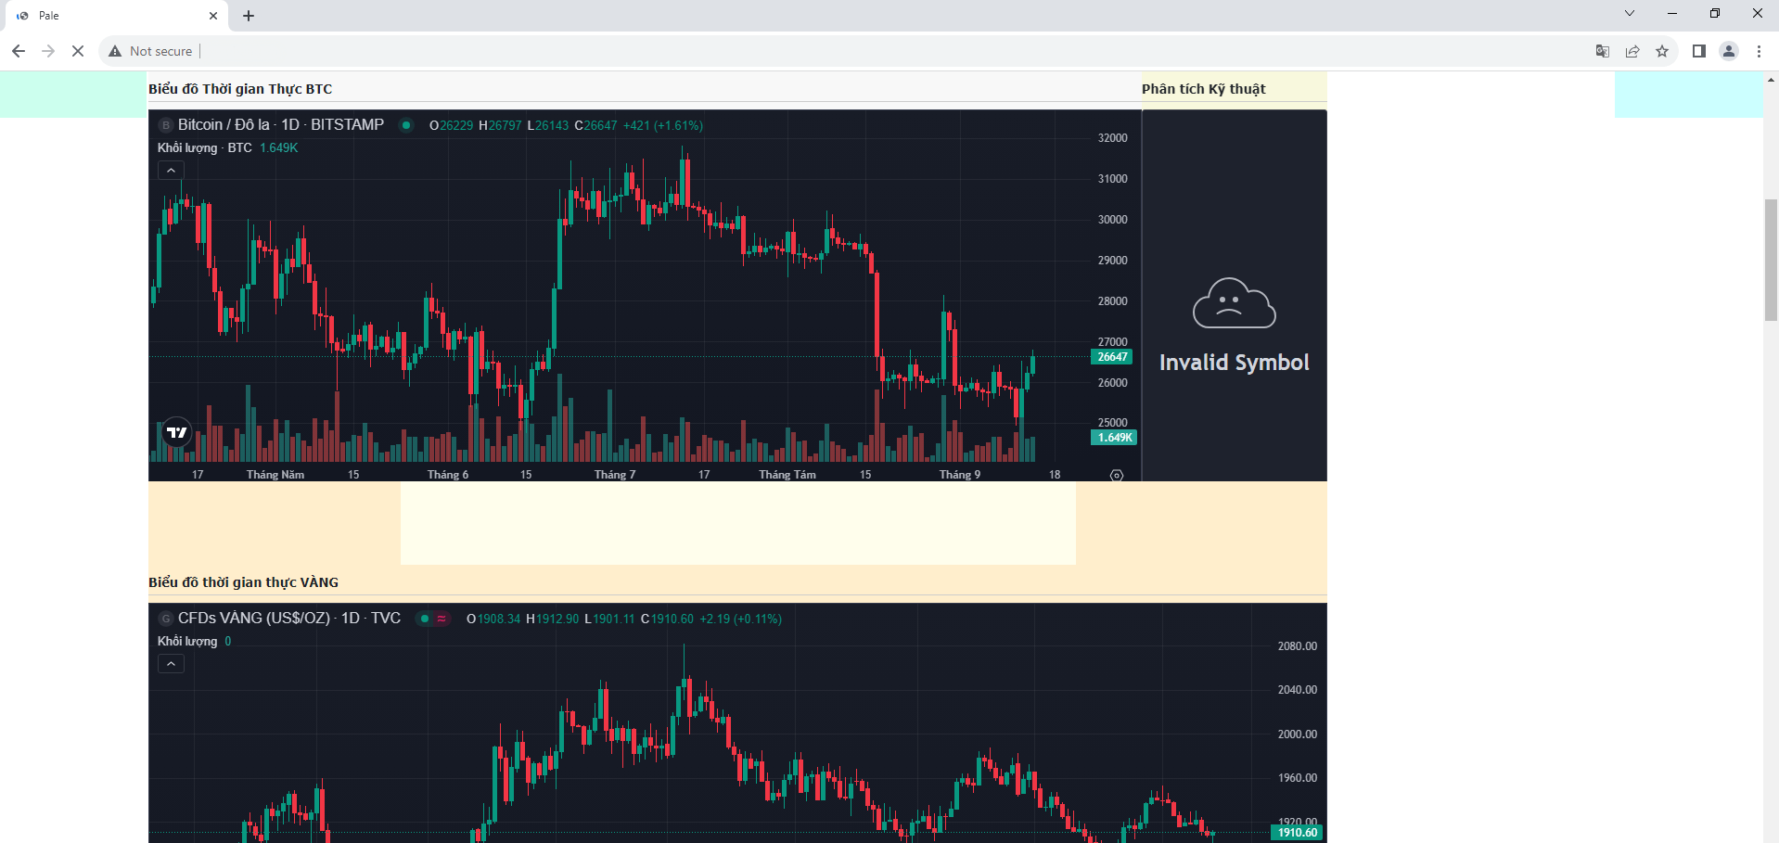Click the BTC change +421 (+1.61%) value

point(663,125)
